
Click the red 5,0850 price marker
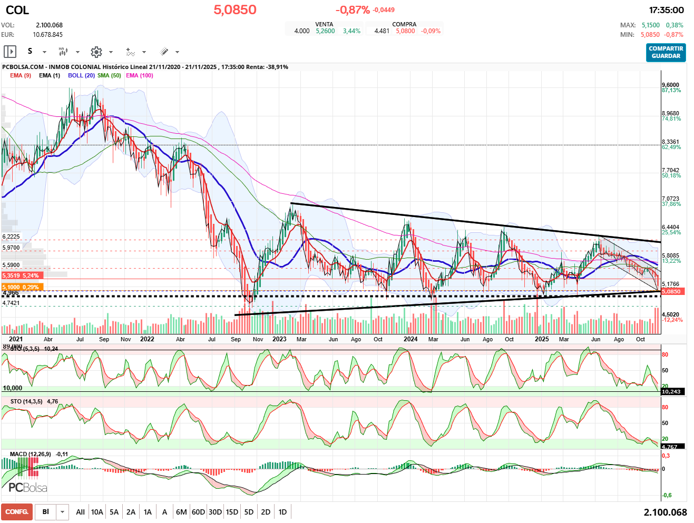tap(671, 291)
